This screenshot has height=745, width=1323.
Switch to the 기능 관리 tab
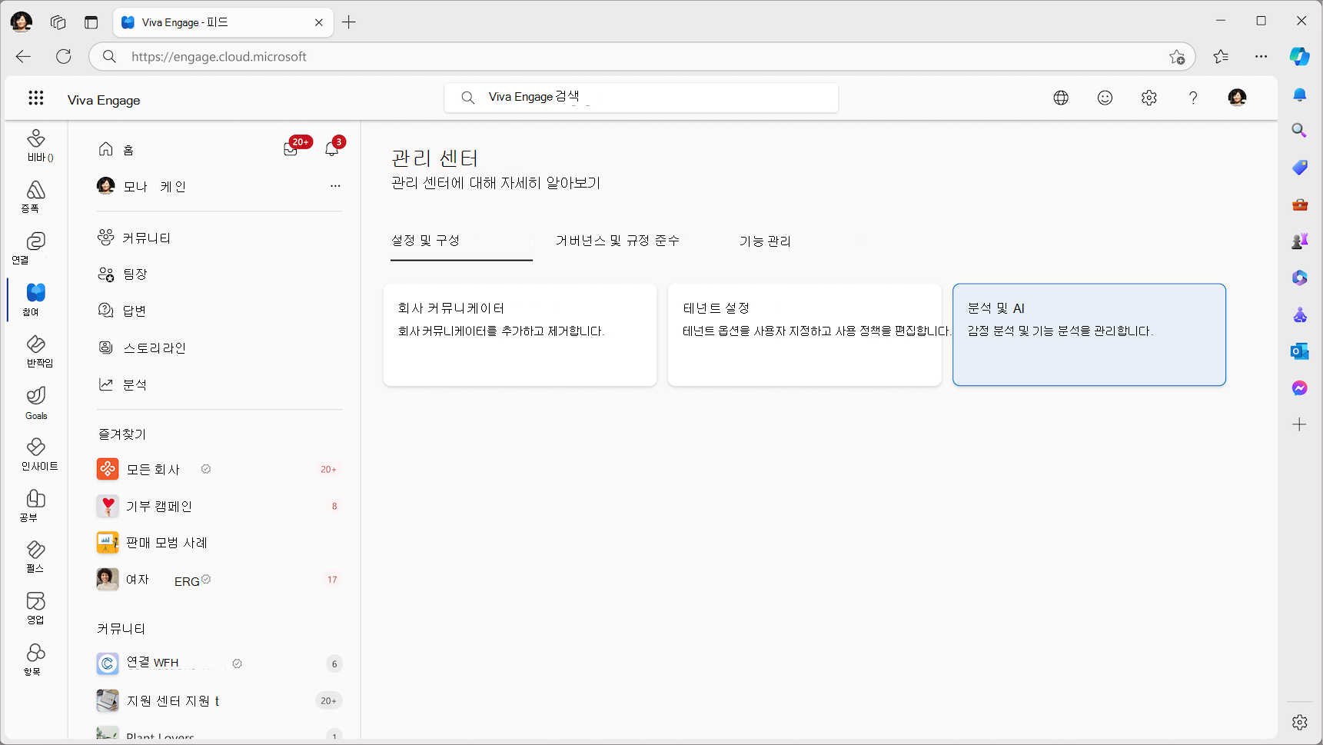click(x=765, y=241)
